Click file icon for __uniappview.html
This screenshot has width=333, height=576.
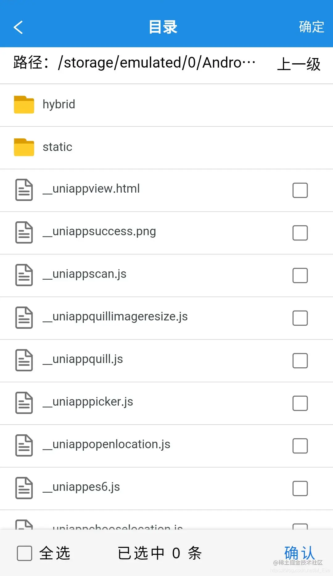[24, 190]
